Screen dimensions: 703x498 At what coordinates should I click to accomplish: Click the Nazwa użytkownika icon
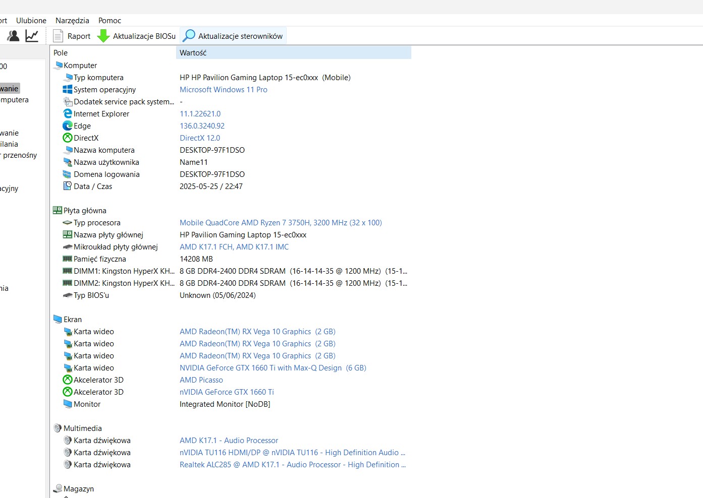(x=68, y=162)
